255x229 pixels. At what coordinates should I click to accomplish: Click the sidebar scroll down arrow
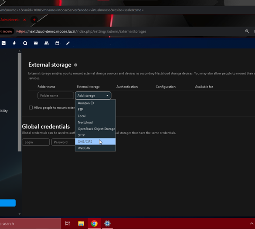pyautogui.click(x=20, y=214)
